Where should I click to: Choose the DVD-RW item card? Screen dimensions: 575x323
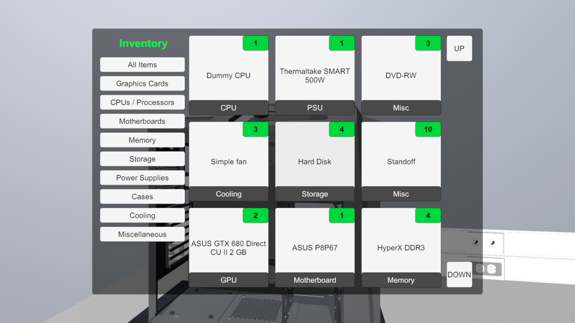(x=401, y=76)
